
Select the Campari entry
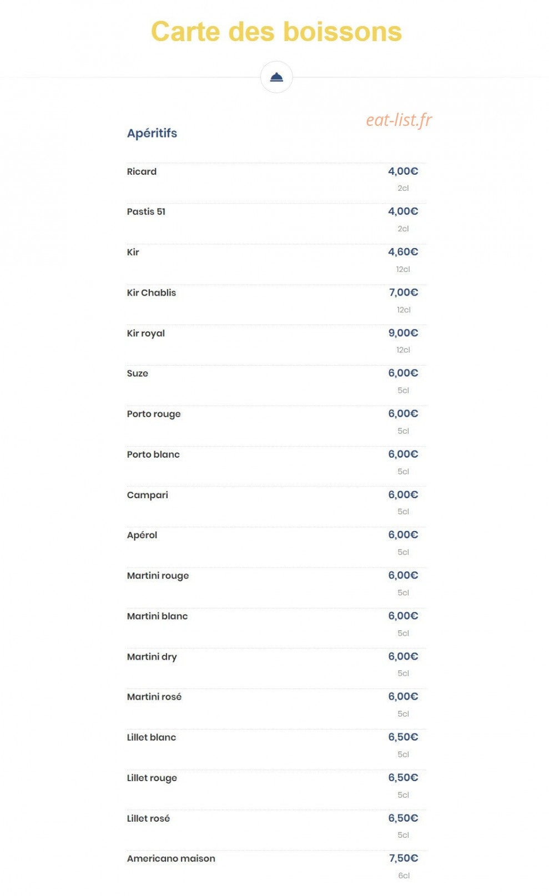pos(148,495)
